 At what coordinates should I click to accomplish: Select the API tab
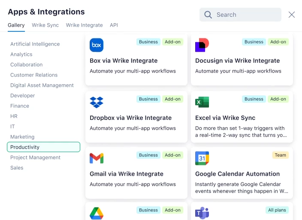(114, 25)
